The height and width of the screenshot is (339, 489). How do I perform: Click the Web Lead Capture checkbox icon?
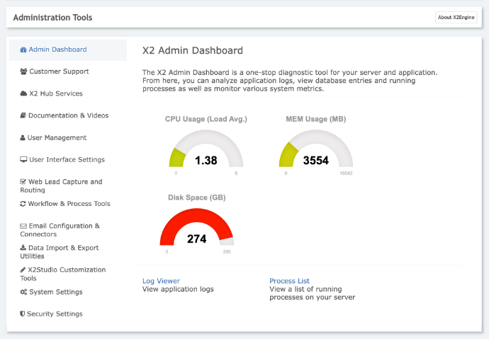pyautogui.click(x=23, y=182)
